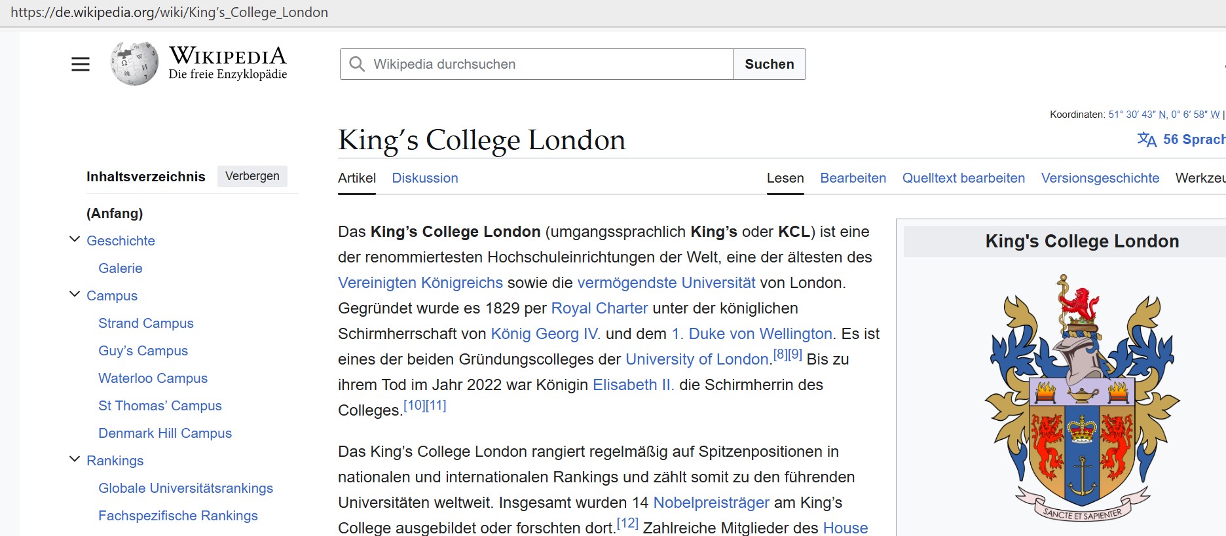
Task: Follow the House link at paragraph end
Action: (x=845, y=527)
